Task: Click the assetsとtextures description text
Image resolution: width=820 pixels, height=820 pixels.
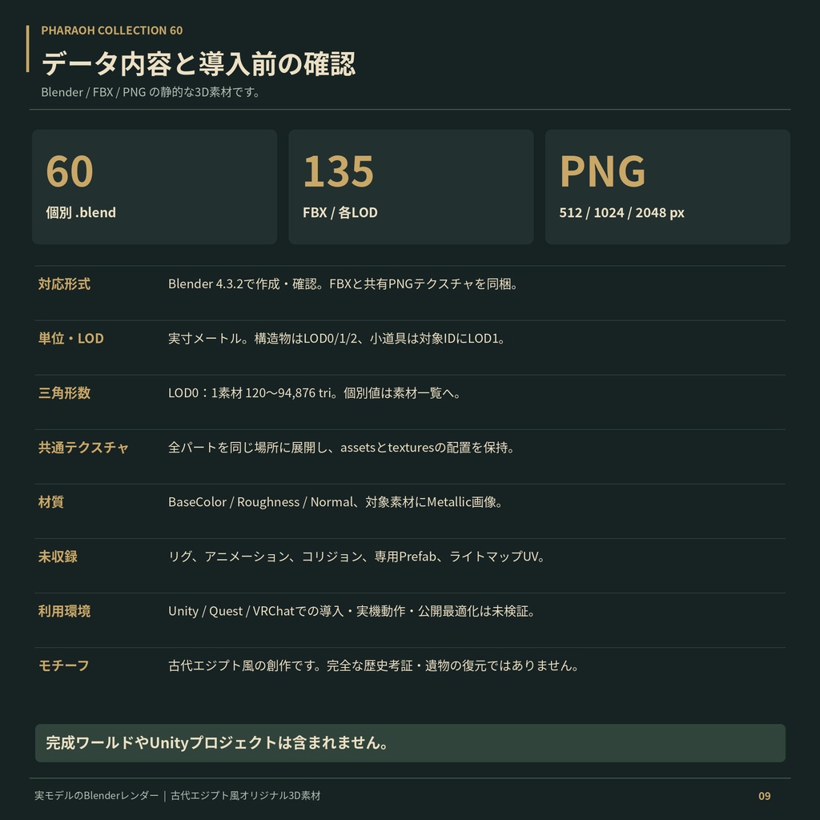Action: [x=341, y=448]
